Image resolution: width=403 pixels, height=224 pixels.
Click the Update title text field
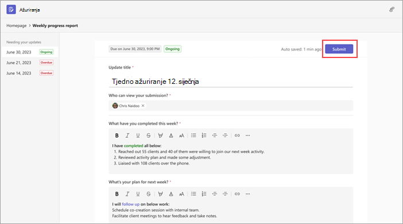(231, 82)
